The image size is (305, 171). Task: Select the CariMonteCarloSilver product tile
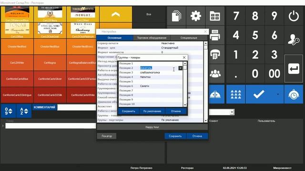coord(50,79)
